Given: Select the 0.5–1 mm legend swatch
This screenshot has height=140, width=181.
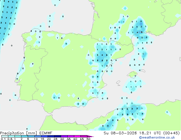Looking at the screenshot, I should [11, 136].
